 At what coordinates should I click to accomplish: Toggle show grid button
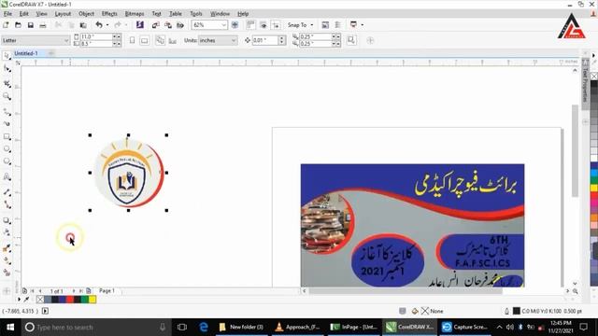tap(263, 25)
